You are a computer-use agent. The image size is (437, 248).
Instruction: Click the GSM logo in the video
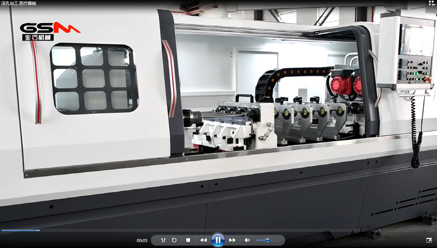pyautogui.click(x=50, y=31)
